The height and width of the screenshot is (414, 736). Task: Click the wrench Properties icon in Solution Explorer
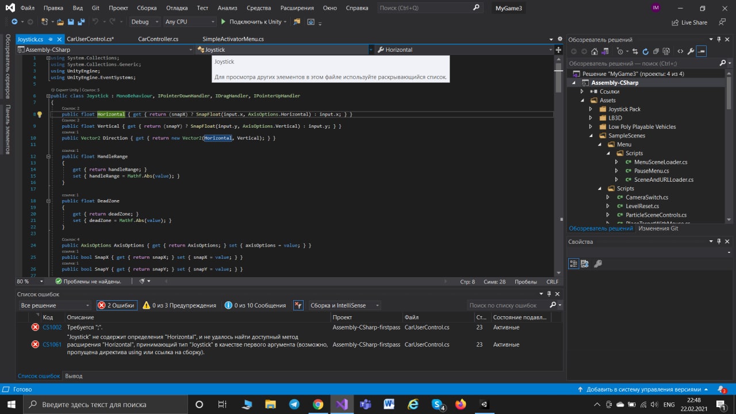click(691, 51)
